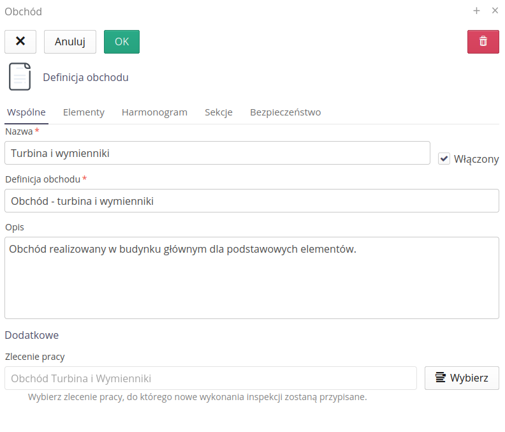Focus the Definicja obchodu input field
This screenshot has width=505, height=432.
click(251, 201)
